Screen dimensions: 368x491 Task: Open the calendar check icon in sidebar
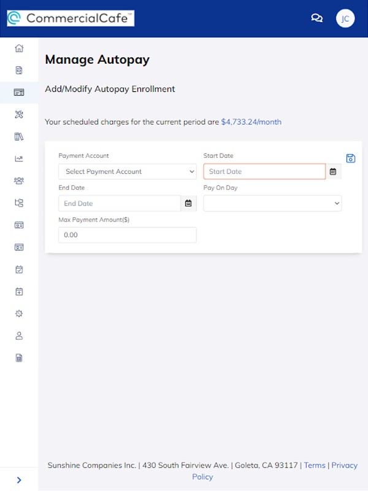19,269
